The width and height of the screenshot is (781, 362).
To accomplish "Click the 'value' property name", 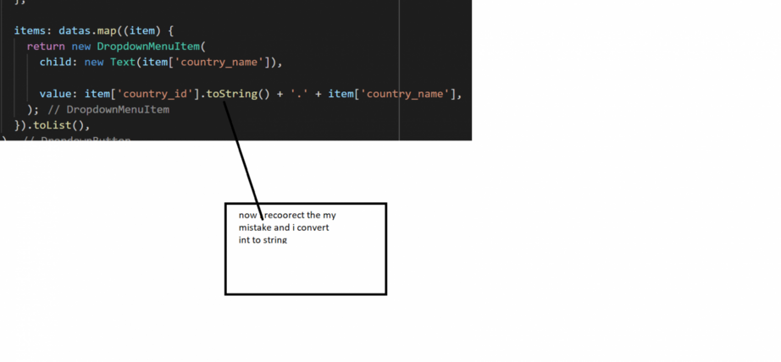I will tap(55, 94).
